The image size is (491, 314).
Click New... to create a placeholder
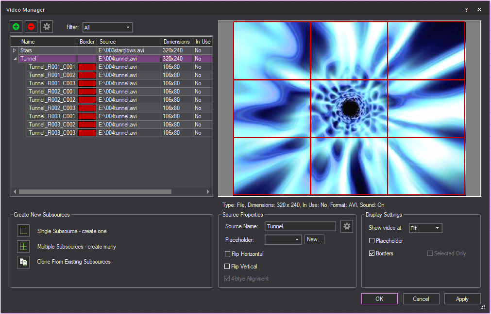[x=314, y=239]
